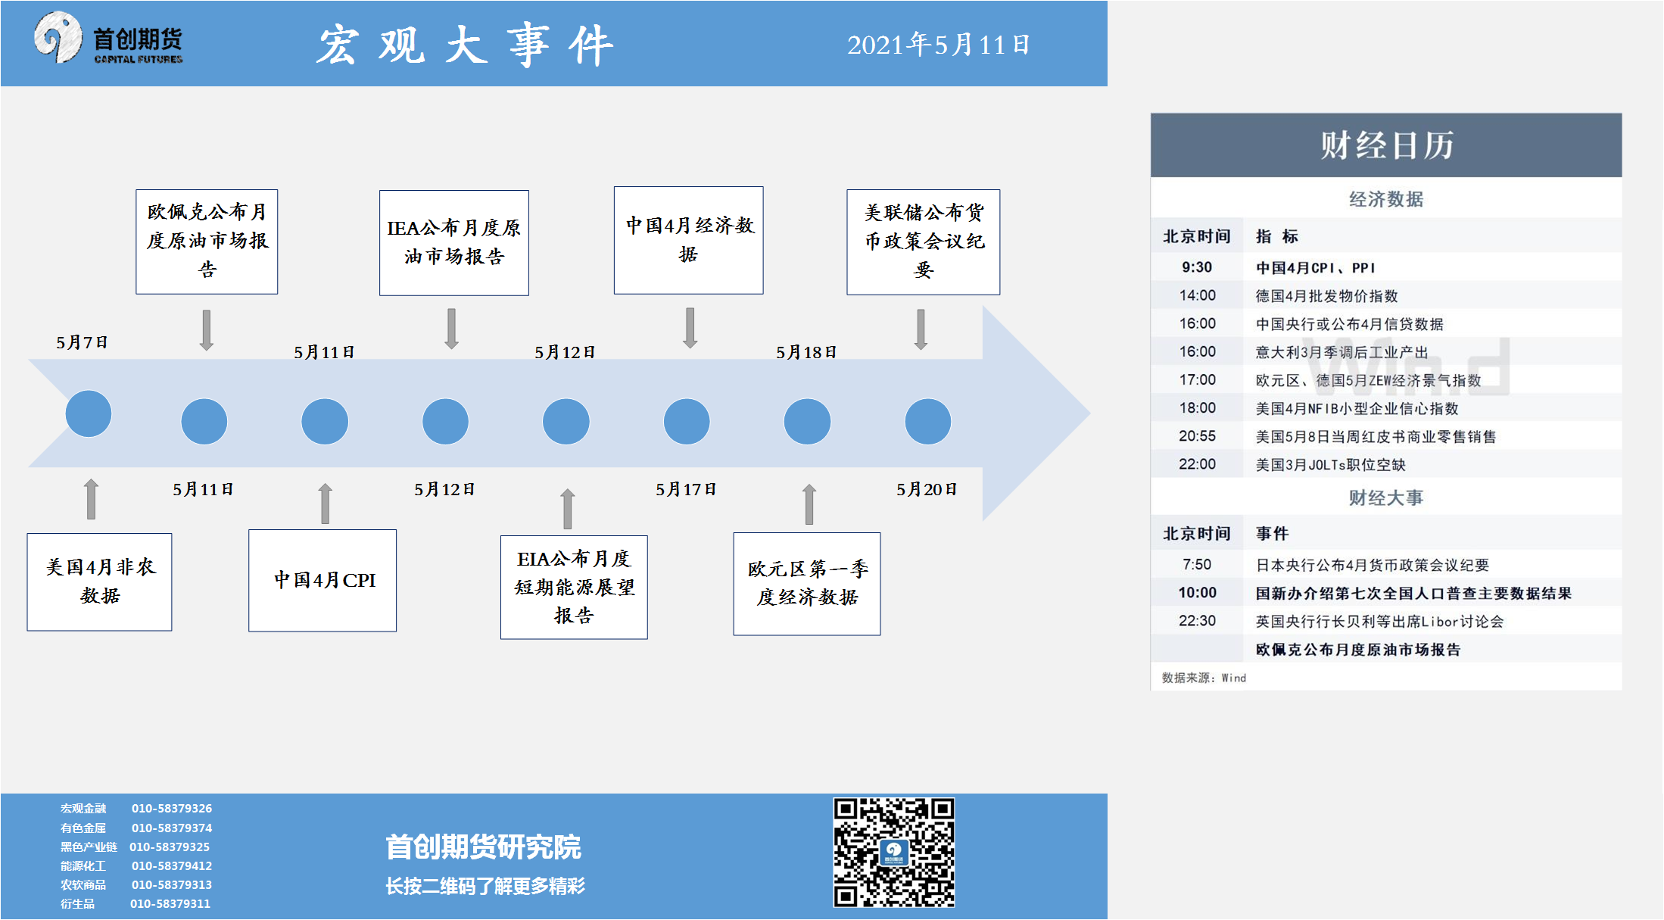Select the 中国4月CPI box
The height and width of the screenshot is (920, 1664).
pos(323,580)
